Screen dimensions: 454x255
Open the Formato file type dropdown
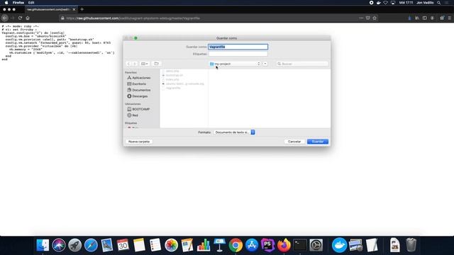[x=234, y=132]
